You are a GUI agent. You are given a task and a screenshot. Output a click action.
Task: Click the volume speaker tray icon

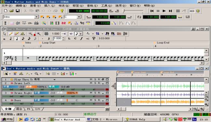pyautogui.click(x=165, y=119)
